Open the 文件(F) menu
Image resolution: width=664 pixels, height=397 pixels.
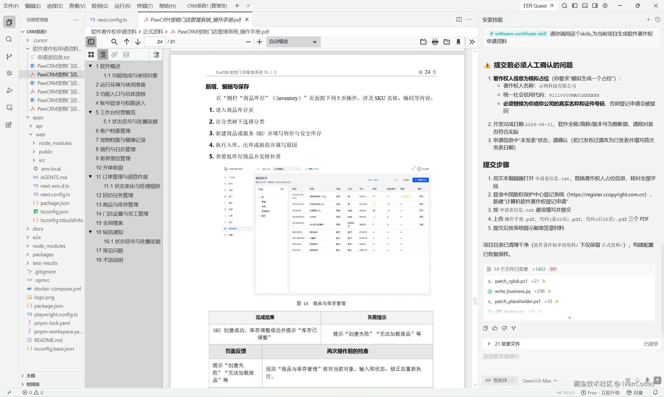(11, 6)
